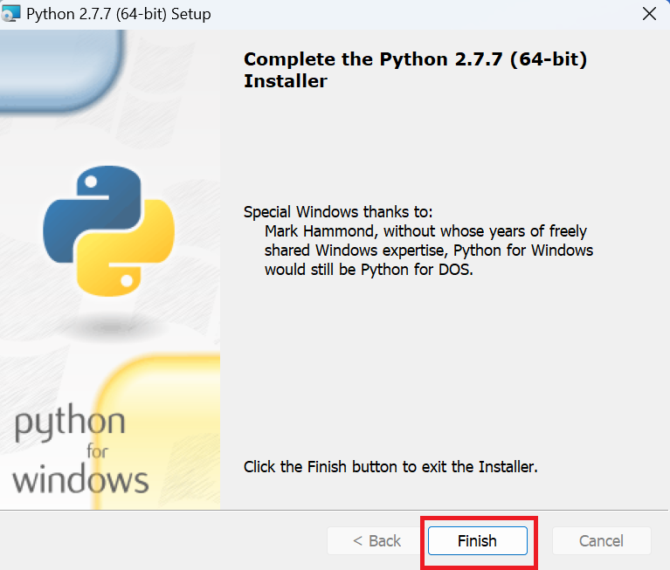Click the Python snake logo image
The height and width of the screenshot is (570, 670).
[109, 231]
